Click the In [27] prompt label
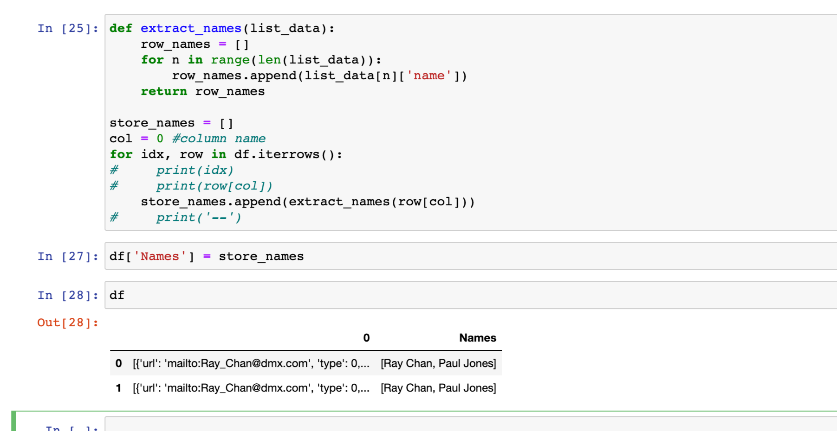 68,256
